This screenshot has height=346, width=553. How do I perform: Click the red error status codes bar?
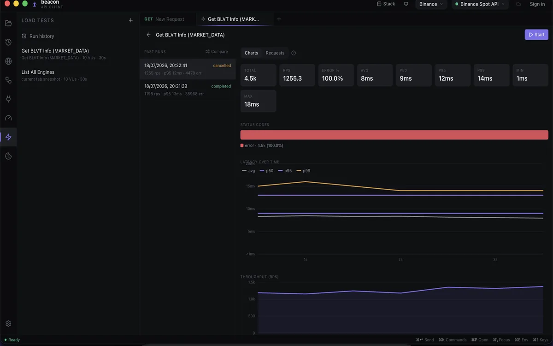coord(394,135)
